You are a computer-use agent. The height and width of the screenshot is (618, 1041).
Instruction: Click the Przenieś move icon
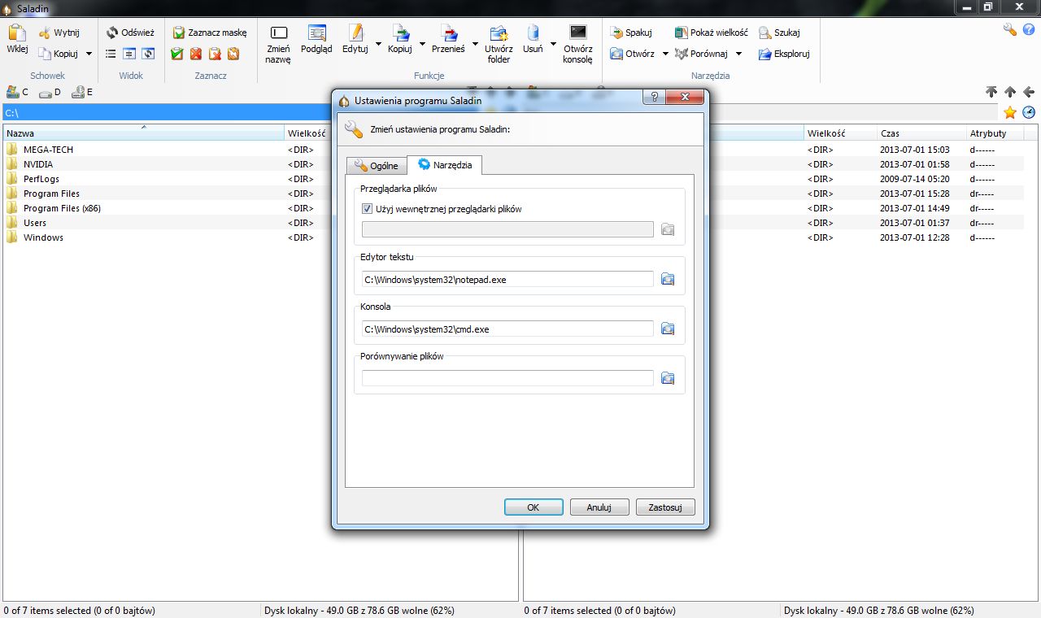448,33
